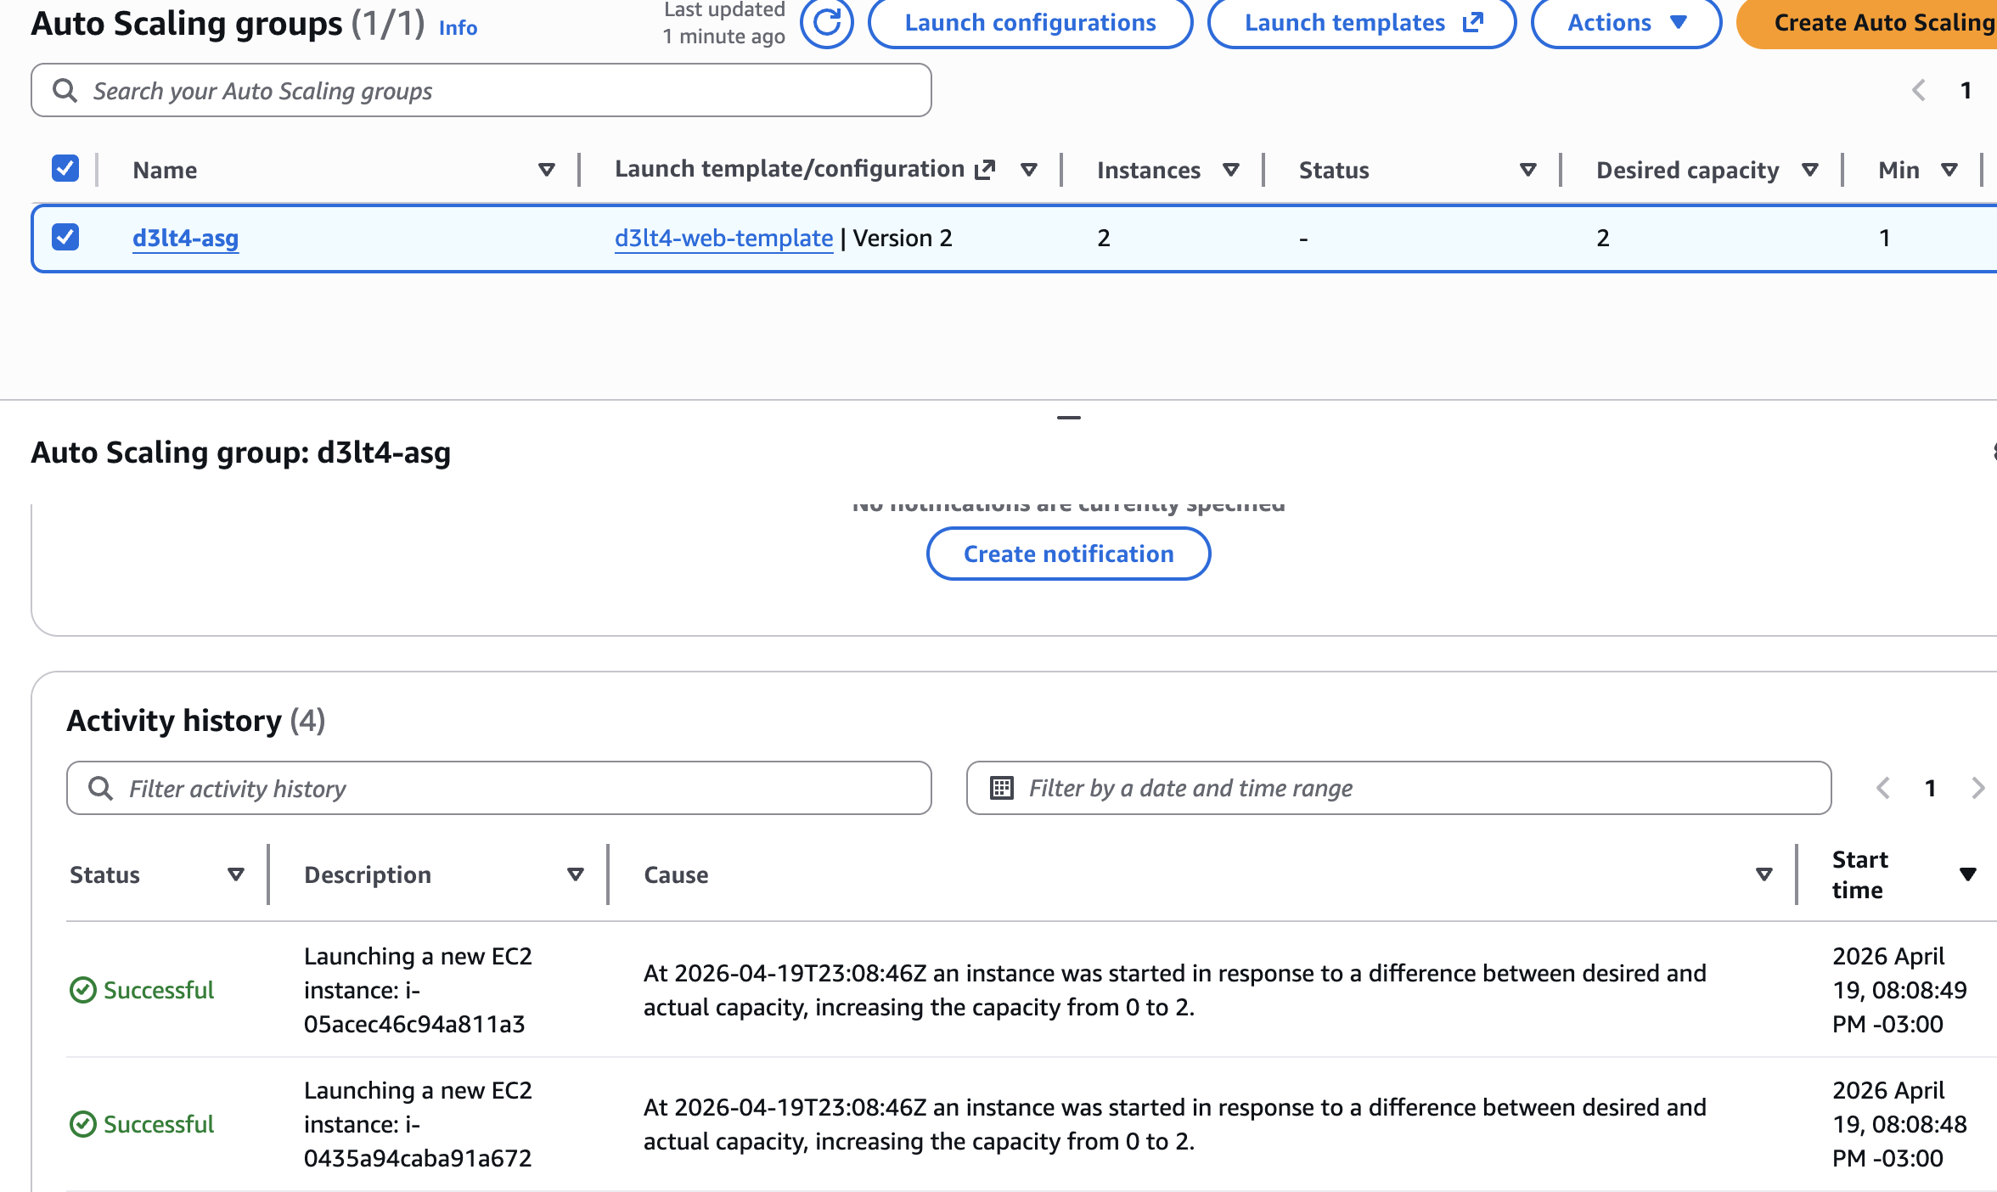This screenshot has width=1997, height=1192.
Task: Click previous page arrow for Auto Scaling groups
Action: pyautogui.click(x=1919, y=90)
